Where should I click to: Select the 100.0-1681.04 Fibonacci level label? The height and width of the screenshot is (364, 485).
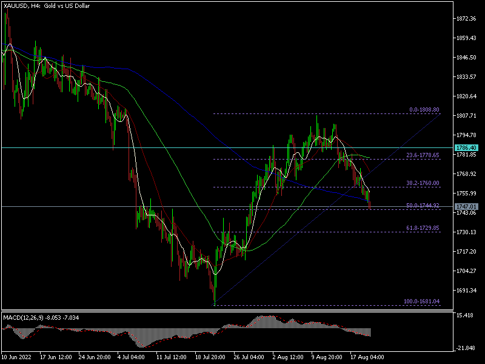(421, 301)
